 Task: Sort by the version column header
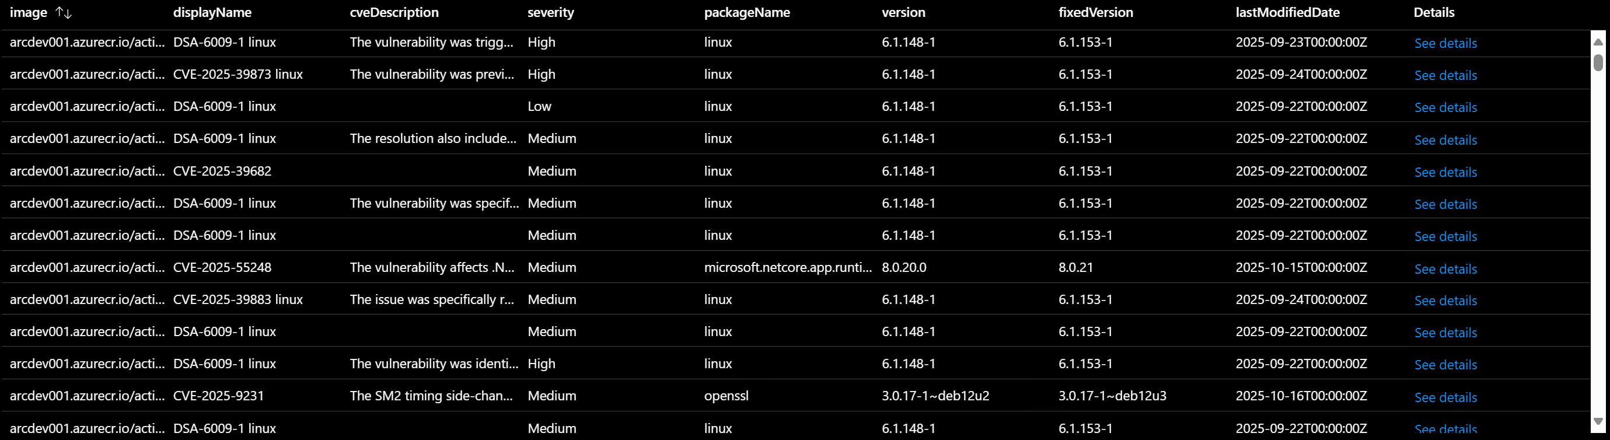[x=903, y=12]
